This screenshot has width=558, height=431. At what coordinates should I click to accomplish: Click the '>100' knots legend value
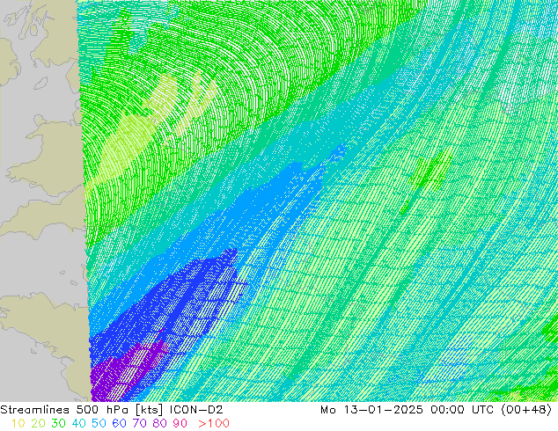pyautogui.click(x=214, y=423)
